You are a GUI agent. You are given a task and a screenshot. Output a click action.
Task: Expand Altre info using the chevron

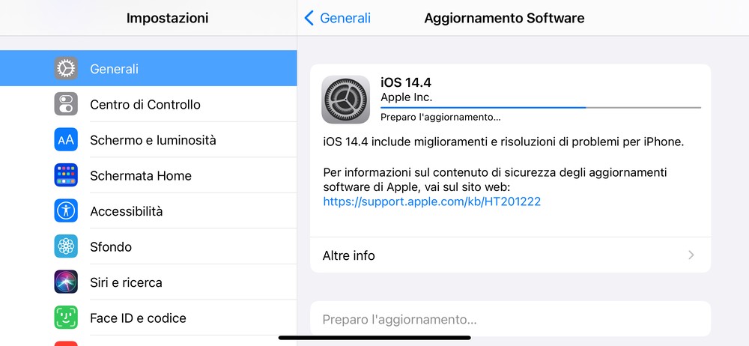pyautogui.click(x=691, y=255)
